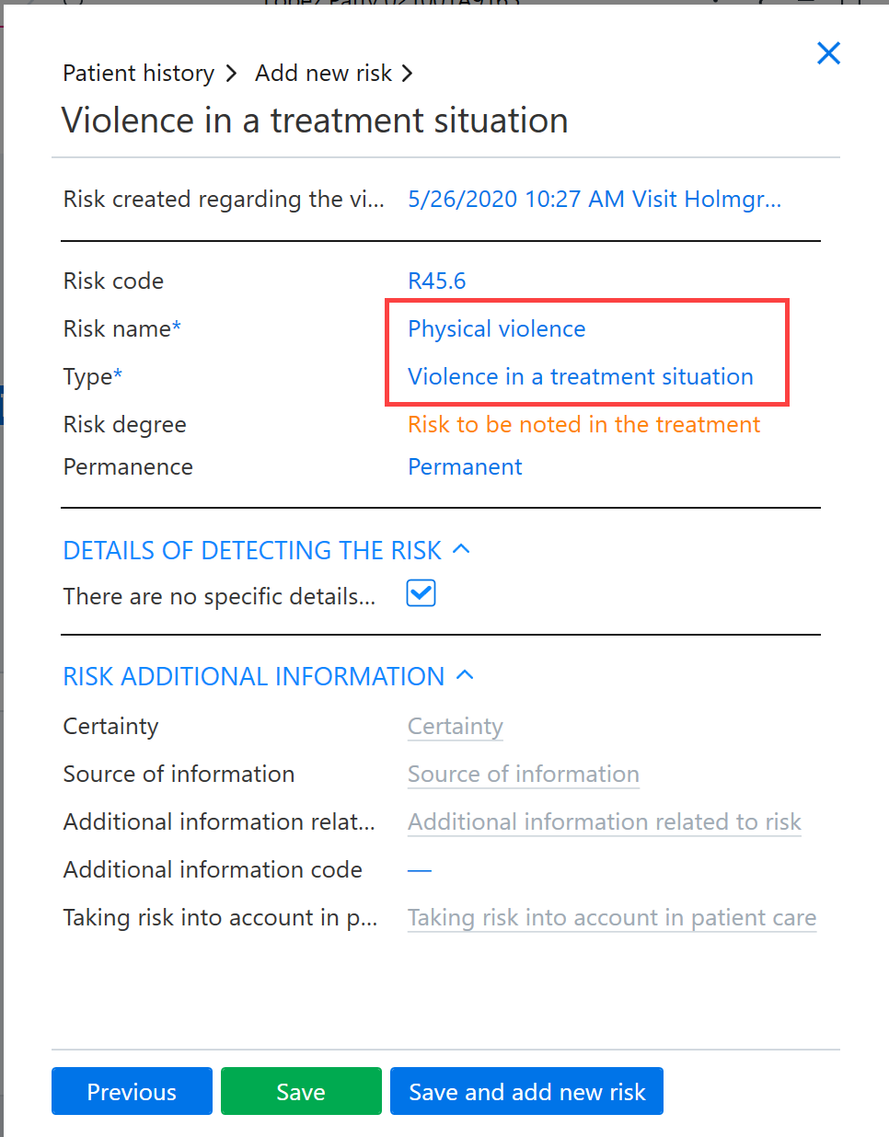Click the chevron after Patient history
This screenshot has width=889, height=1137.
231,74
